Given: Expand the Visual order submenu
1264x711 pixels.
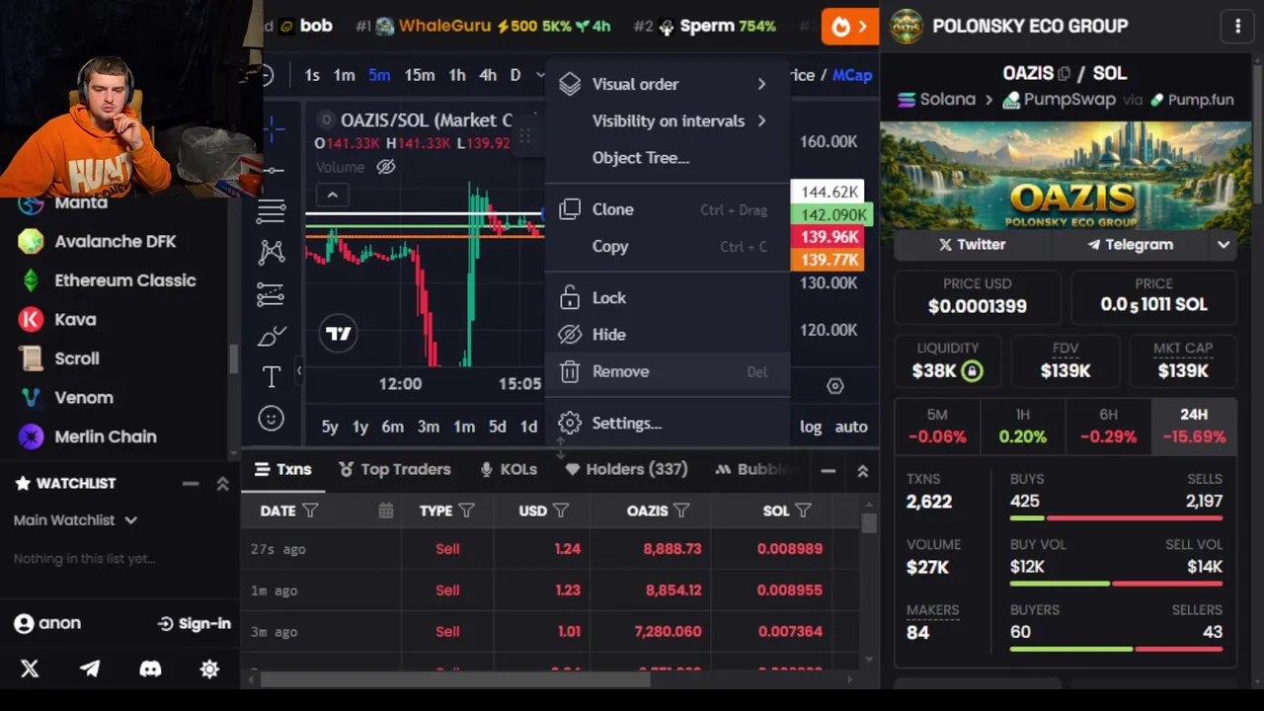Looking at the screenshot, I should [x=667, y=84].
